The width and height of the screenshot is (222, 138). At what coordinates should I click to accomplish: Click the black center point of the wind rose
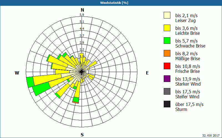coord(82,72)
